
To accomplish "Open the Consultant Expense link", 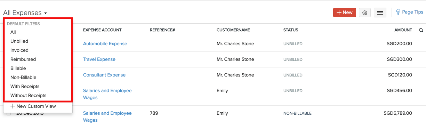I will 104,75.
